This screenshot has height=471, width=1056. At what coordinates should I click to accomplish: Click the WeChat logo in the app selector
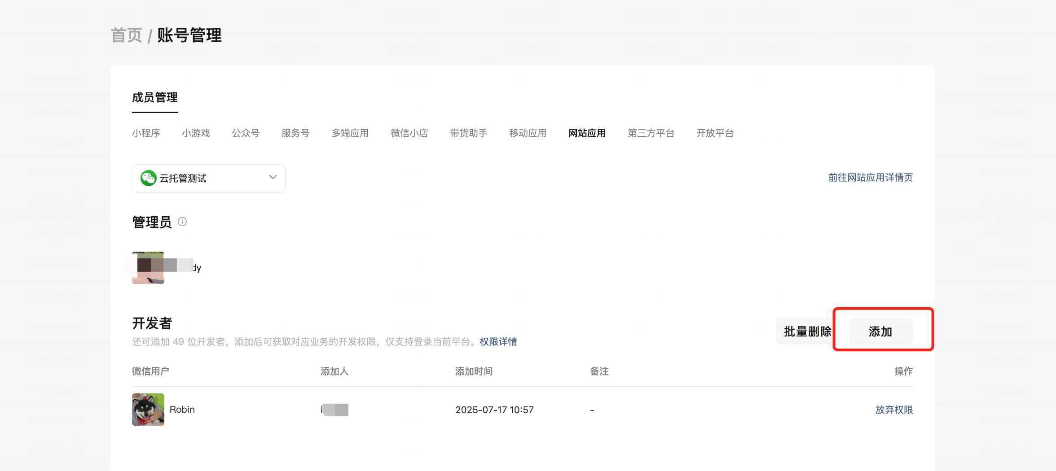148,178
